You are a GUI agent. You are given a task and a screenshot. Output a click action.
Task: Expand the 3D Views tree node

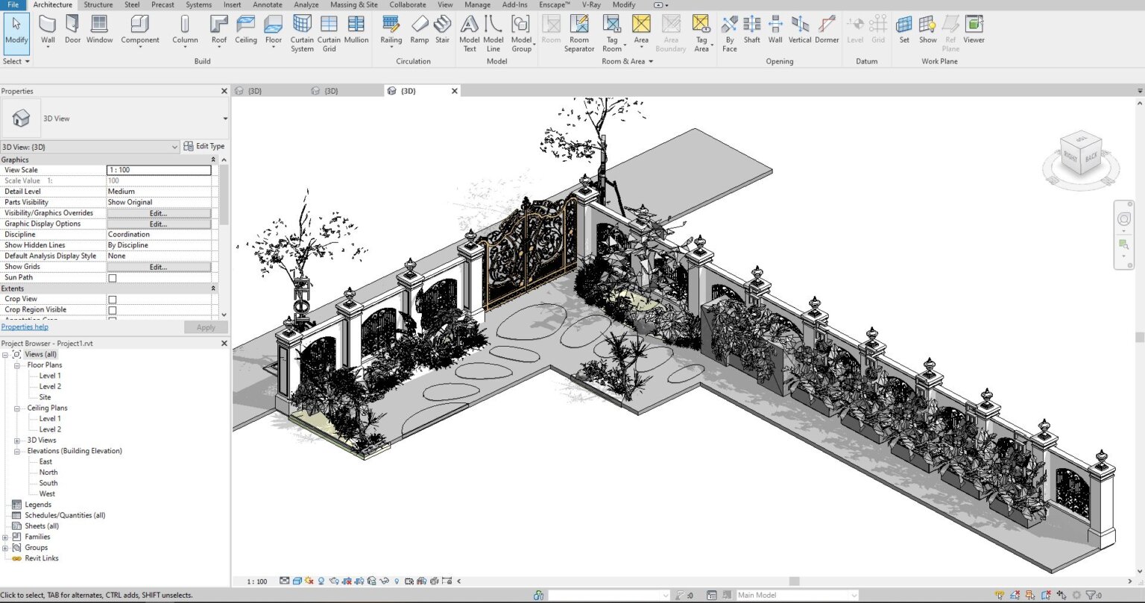16,440
